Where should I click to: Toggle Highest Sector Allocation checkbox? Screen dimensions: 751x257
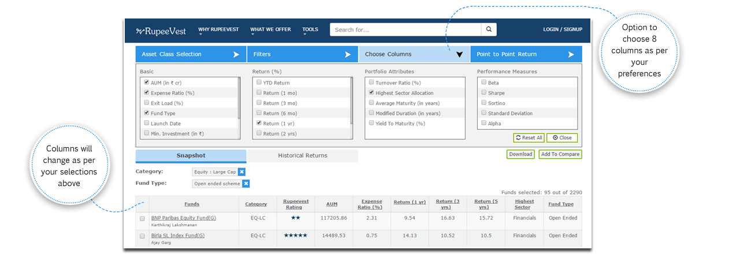(x=371, y=93)
